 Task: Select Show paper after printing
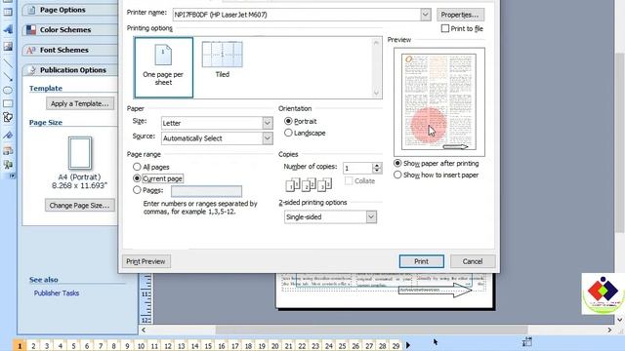[x=397, y=163]
